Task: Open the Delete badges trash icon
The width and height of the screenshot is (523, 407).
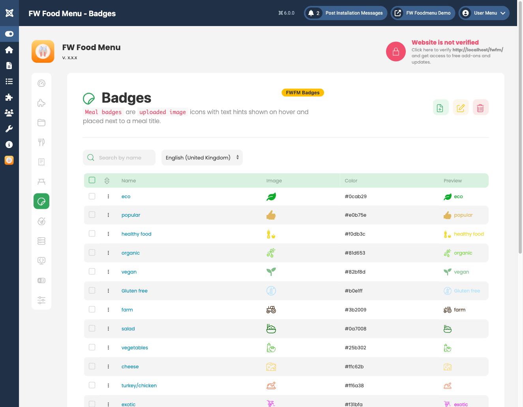Action: click(480, 107)
